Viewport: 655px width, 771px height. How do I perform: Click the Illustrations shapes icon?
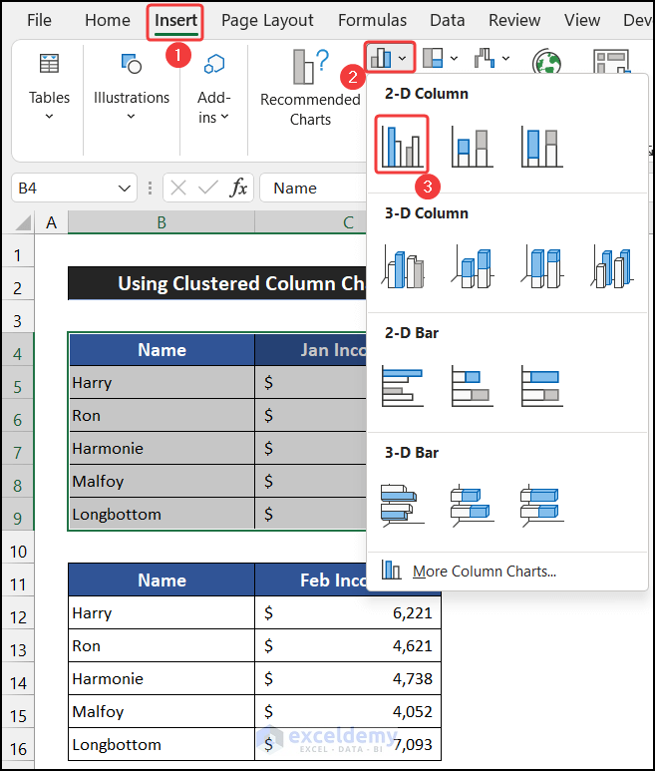pyautogui.click(x=132, y=64)
